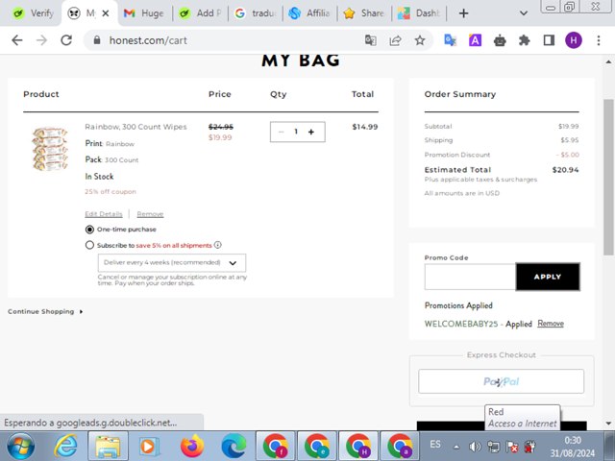Click the volume speaker tray icon

click(475, 447)
